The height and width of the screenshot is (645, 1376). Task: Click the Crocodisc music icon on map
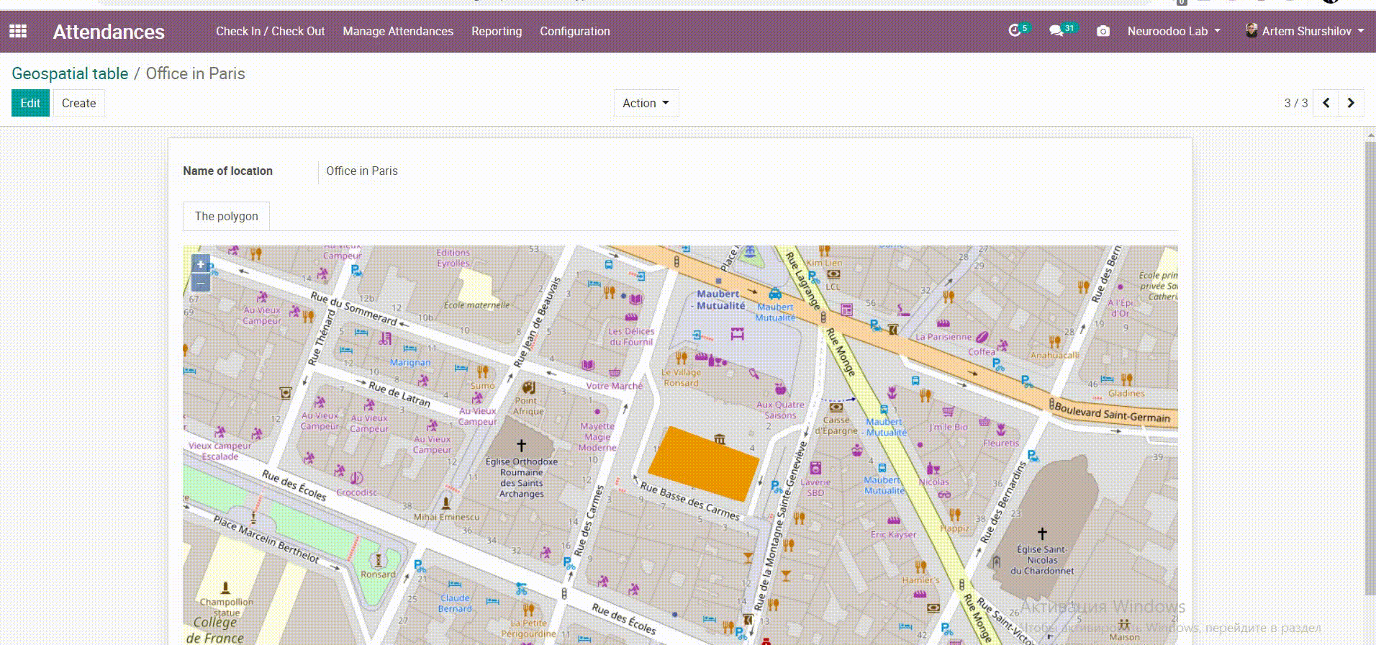(x=356, y=478)
